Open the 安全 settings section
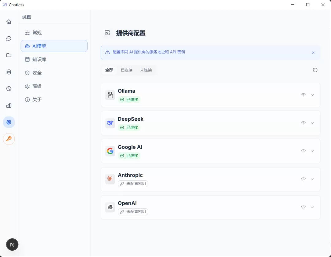The width and height of the screenshot is (331, 257). tap(37, 73)
